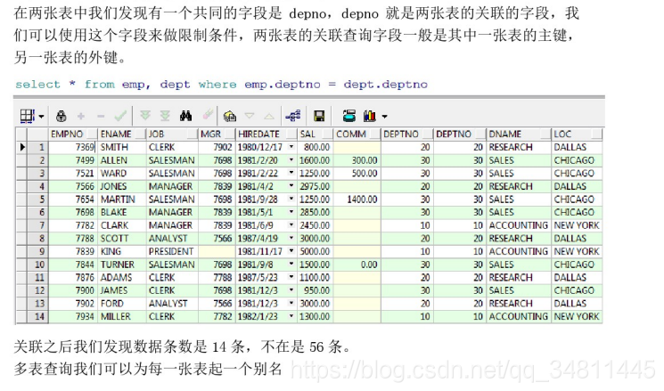The image size is (664, 391).
Task: Click the fetch last page arrow icon
Action: coord(165,116)
